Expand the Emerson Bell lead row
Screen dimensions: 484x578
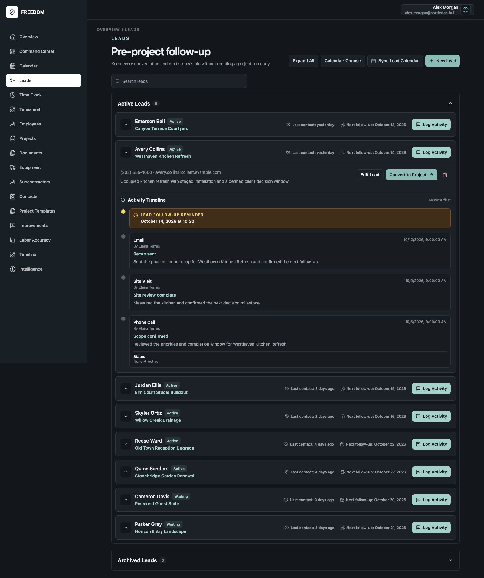tap(126, 125)
